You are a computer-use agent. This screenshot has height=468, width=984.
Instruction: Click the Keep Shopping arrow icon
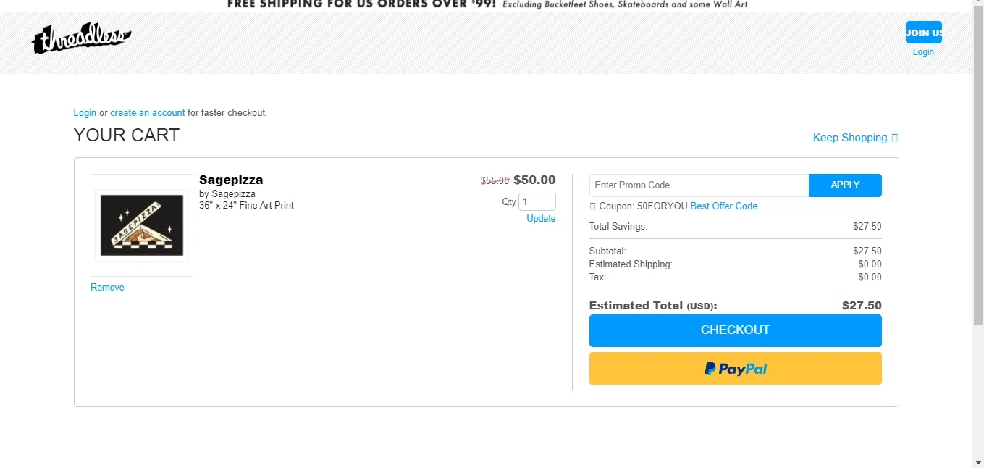click(x=895, y=138)
